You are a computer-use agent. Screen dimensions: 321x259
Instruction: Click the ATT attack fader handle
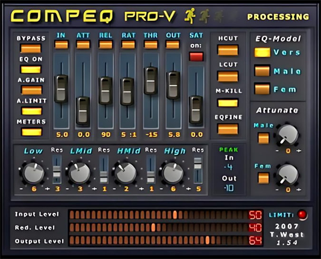83,110
